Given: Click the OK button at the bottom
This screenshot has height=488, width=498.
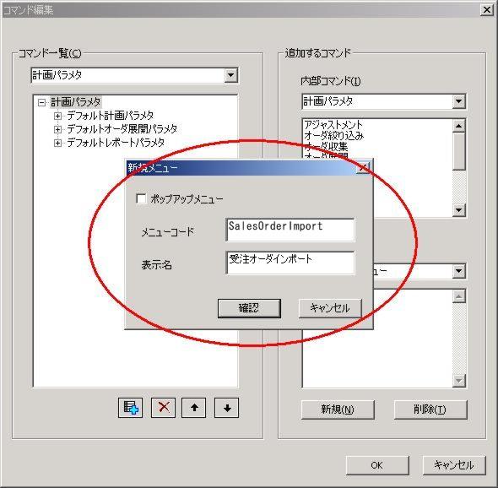Looking at the screenshot, I should click(x=377, y=465).
